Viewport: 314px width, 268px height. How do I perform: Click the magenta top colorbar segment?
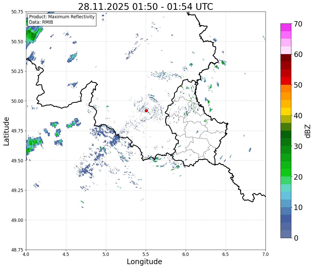tap(286, 27)
